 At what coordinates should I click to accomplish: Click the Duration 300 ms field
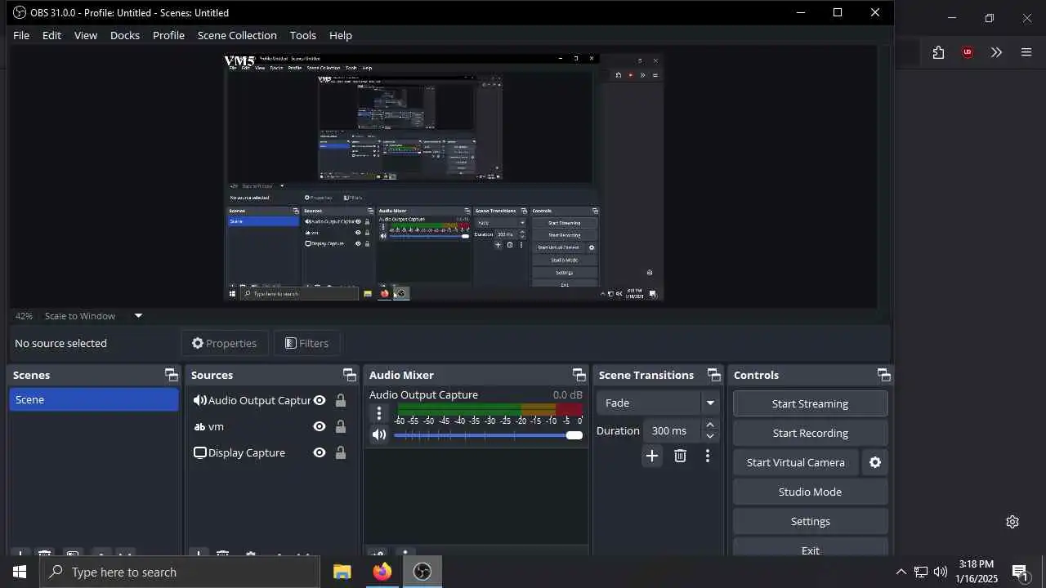tap(673, 430)
